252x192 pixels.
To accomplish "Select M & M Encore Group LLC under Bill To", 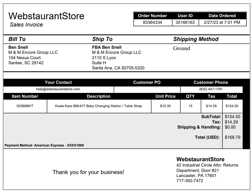I will 33,52.
